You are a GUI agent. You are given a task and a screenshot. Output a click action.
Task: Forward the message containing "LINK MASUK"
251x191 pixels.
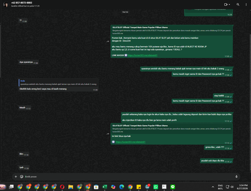coord(108,41)
